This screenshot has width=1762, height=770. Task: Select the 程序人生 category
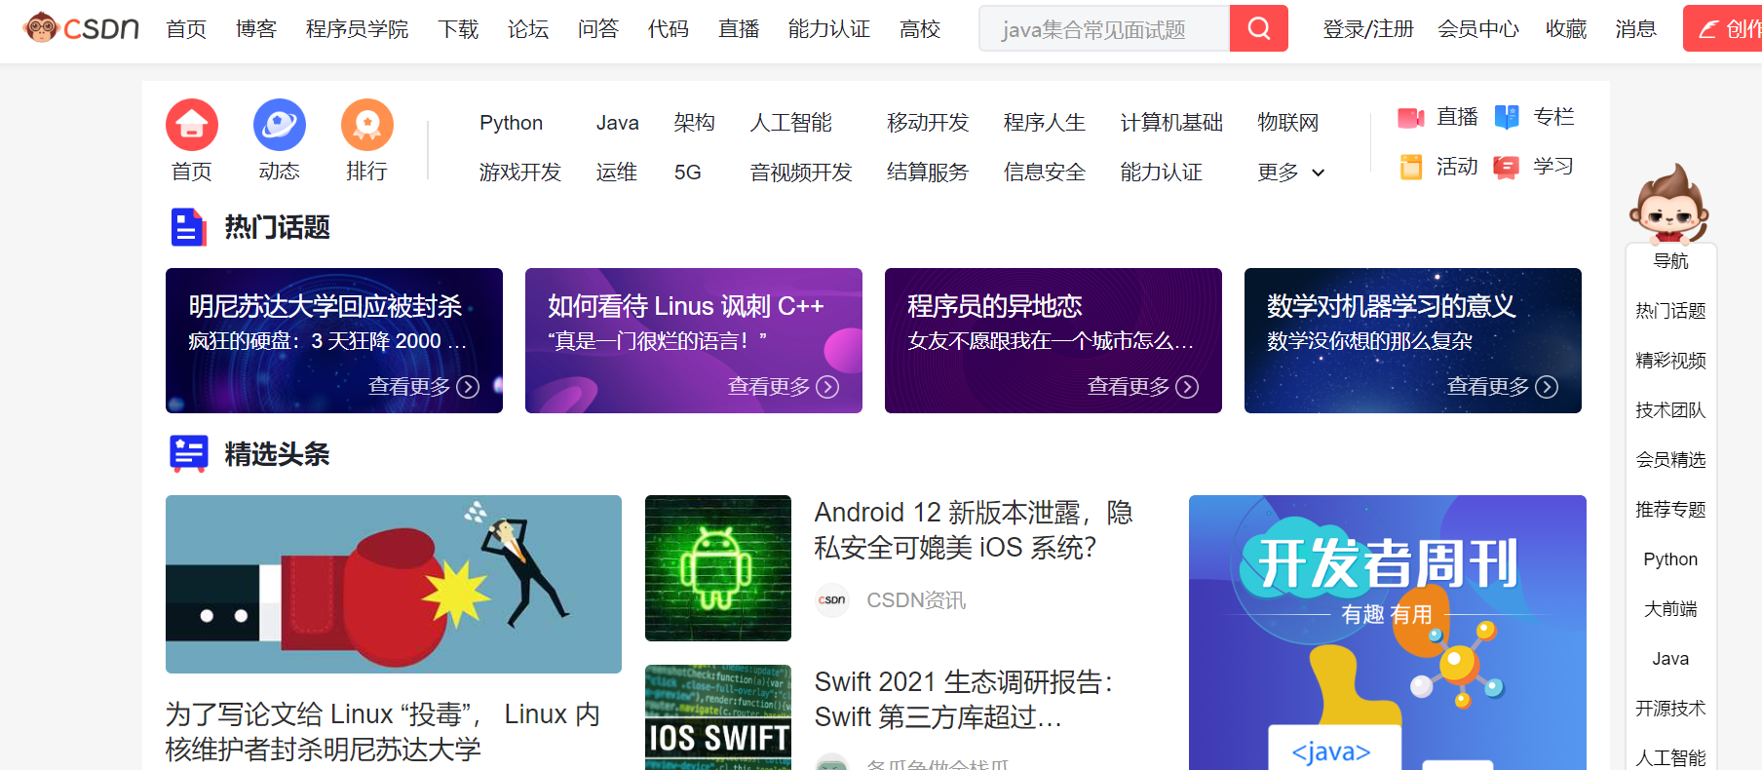tap(1045, 123)
